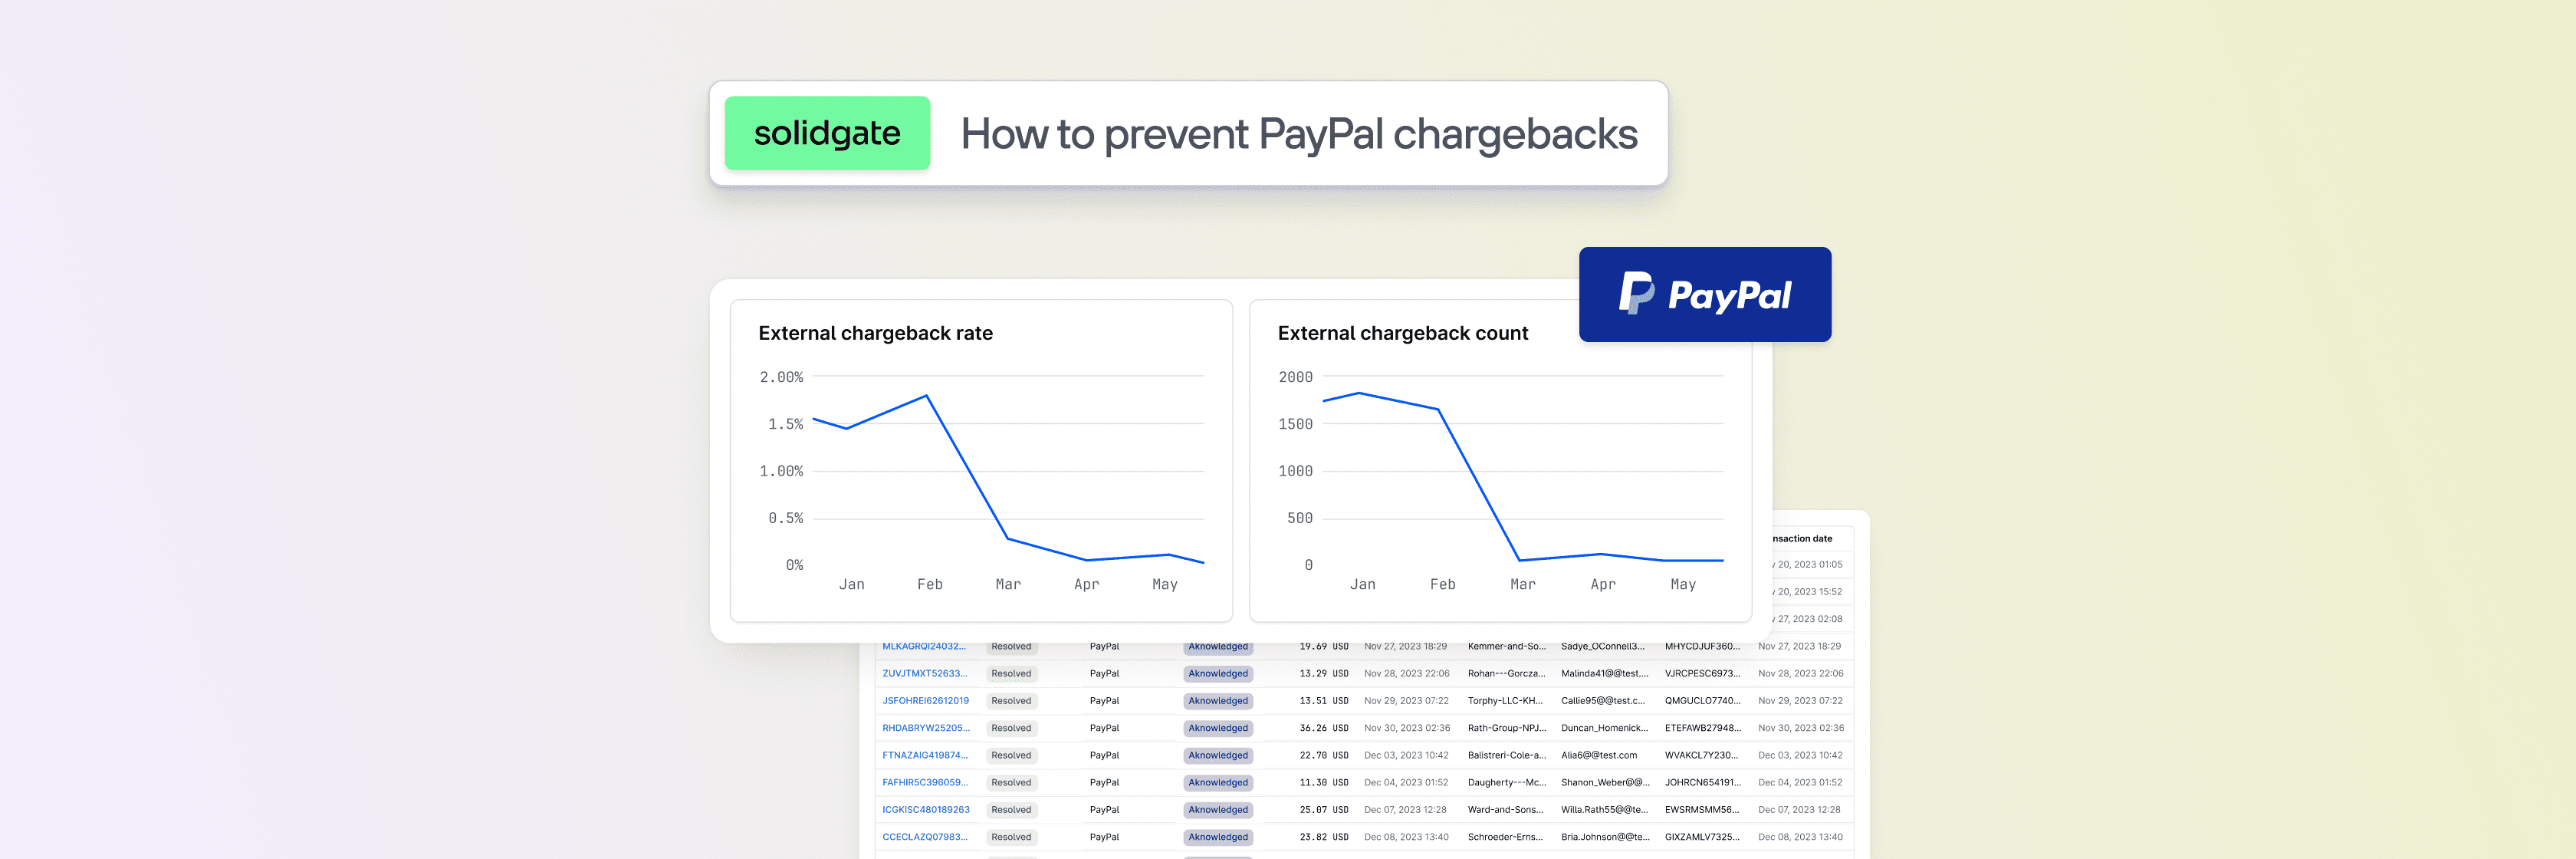Select amount 11.30 USD
The width and height of the screenshot is (2576, 859).
pyautogui.click(x=1324, y=783)
